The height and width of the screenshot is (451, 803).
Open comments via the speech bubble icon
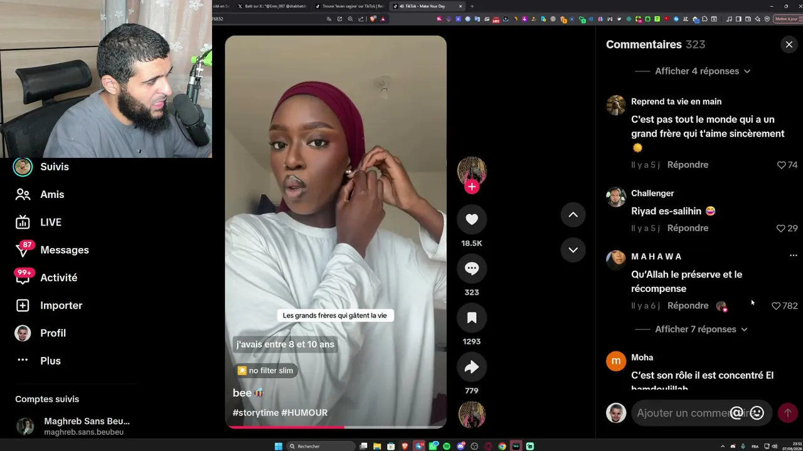[472, 269]
